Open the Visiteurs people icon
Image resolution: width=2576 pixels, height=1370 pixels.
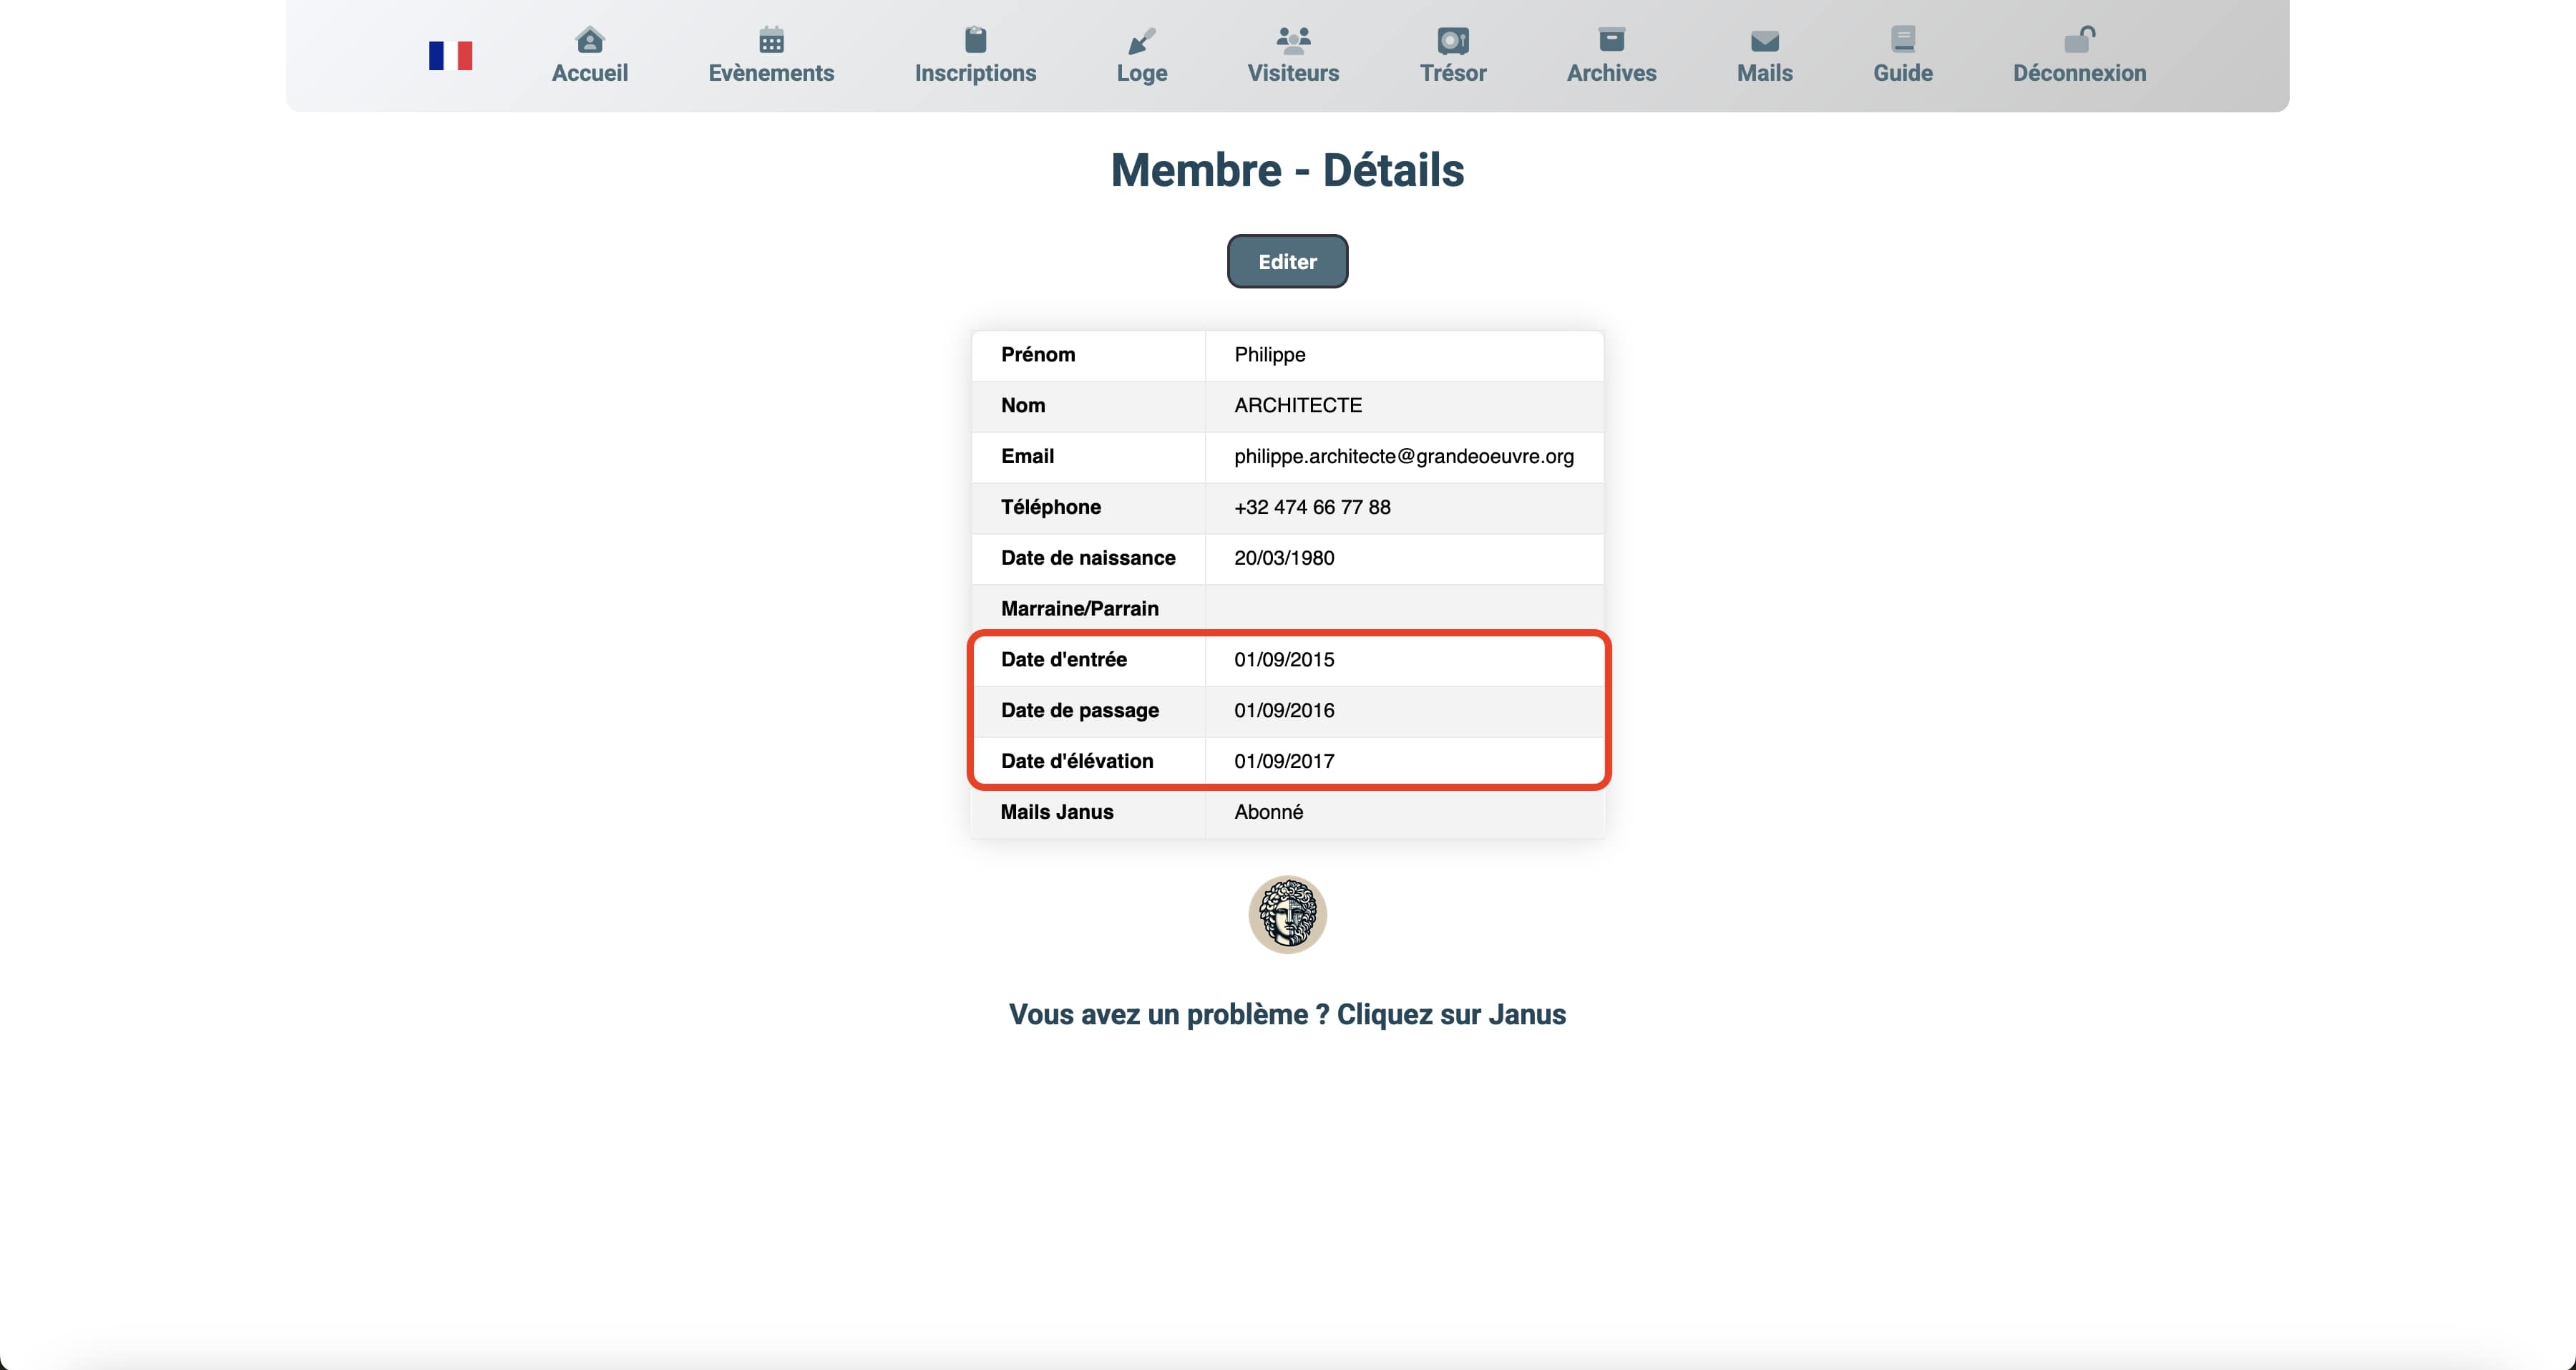1293,40
